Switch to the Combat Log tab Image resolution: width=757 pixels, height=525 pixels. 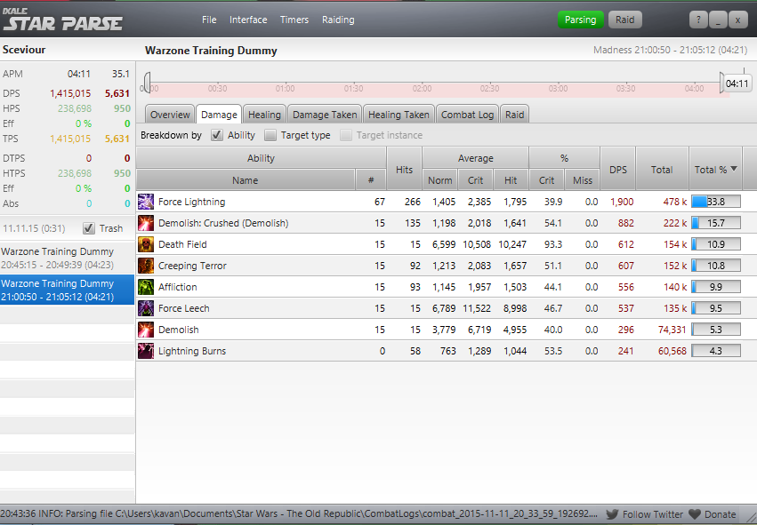point(467,115)
